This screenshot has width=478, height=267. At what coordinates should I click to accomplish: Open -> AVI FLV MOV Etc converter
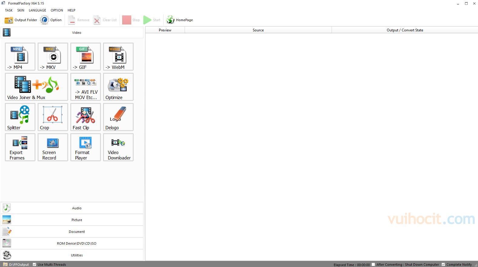click(x=85, y=87)
